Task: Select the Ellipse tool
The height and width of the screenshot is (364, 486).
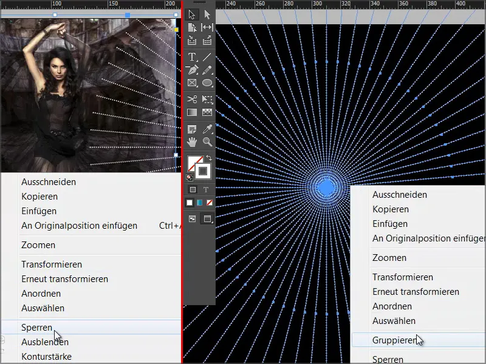Action: [207, 83]
